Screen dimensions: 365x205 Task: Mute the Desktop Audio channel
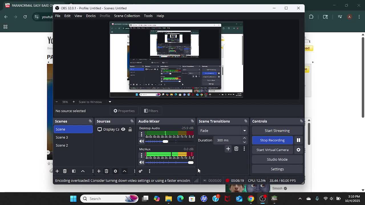coord(141,141)
